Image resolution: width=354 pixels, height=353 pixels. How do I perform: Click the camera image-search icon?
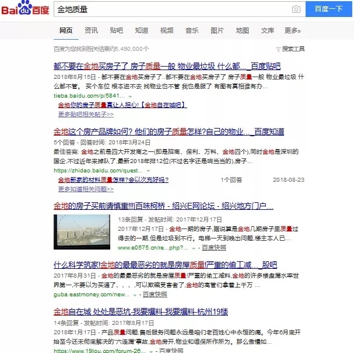point(296,9)
